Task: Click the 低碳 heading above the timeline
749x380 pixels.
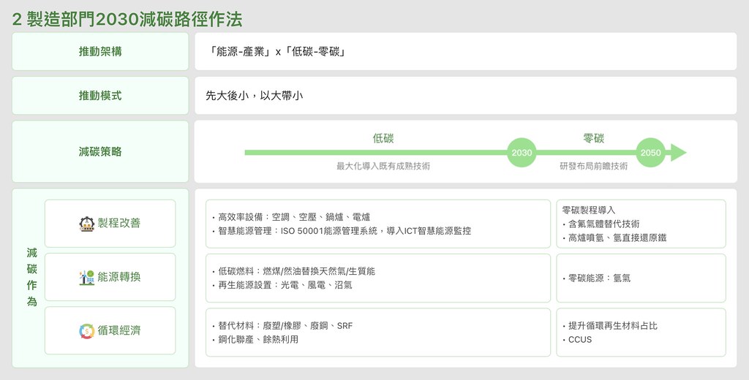Action: click(x=383, y=138)
